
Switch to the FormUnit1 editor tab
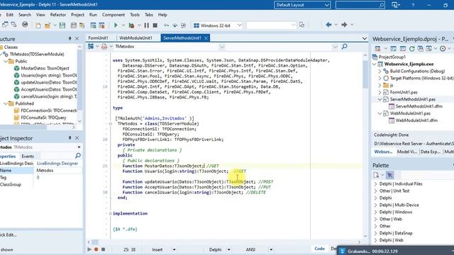[98, 38]
